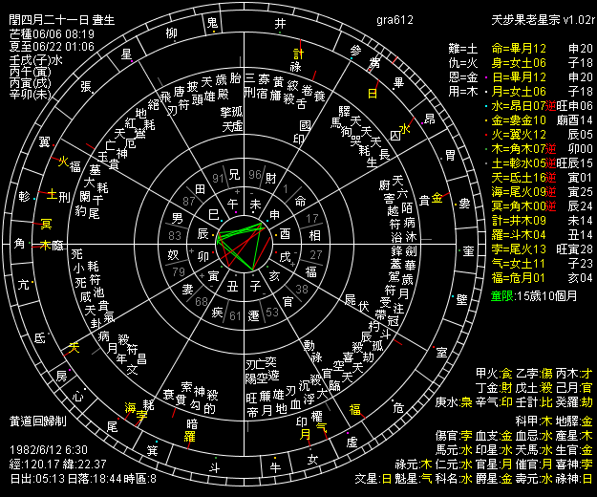
Task: Select the '火=翼火12' row
Action: [542, 135]
